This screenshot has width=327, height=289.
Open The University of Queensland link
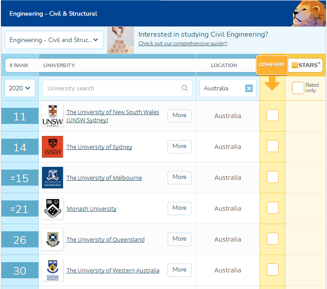coord(105,239)
